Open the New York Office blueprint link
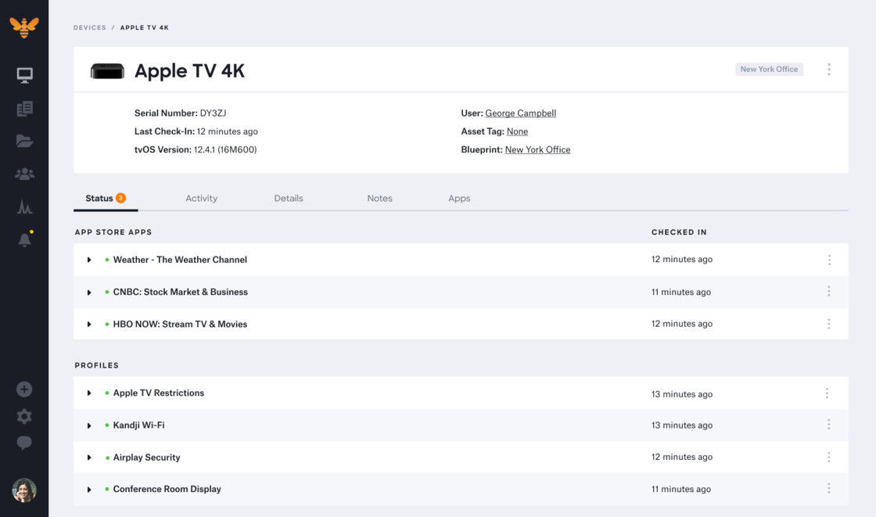Viewport: 876px width, 517px height. click(537, 149)
